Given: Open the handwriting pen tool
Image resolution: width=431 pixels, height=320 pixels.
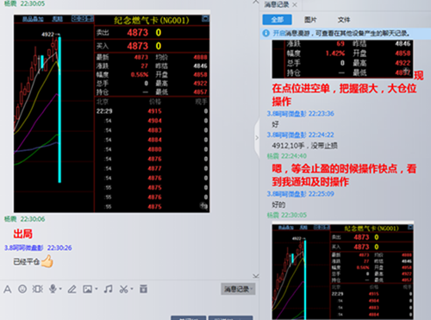Looking at the screenshot, I should (72, 289).
